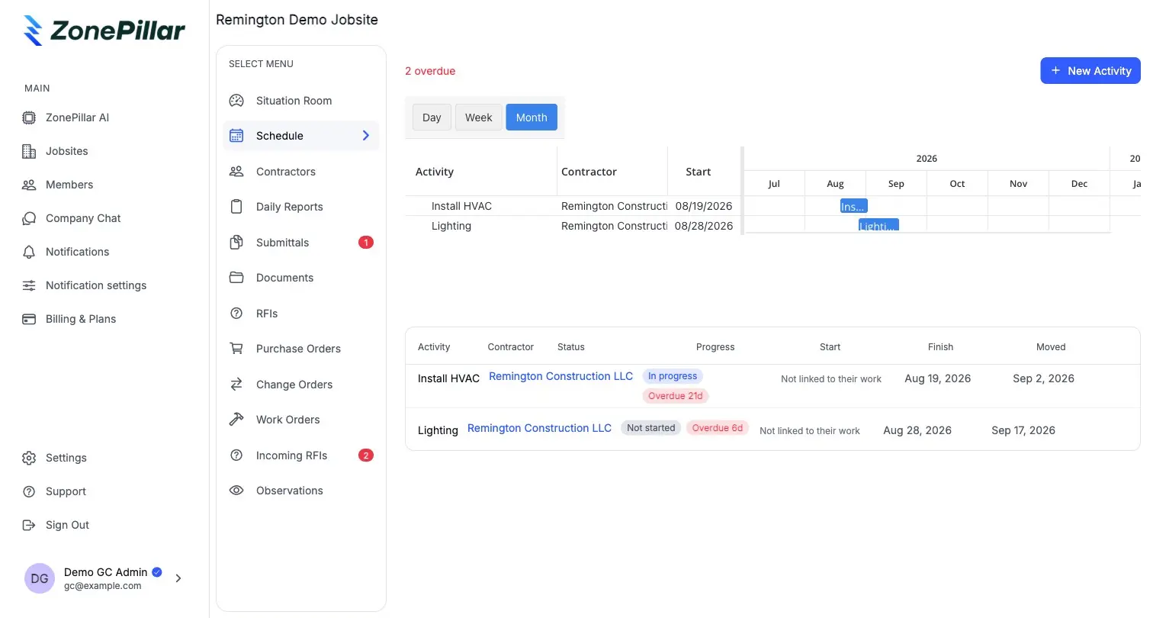
Task: Click the 08/28/2026 start date cell
Action: 703,226
